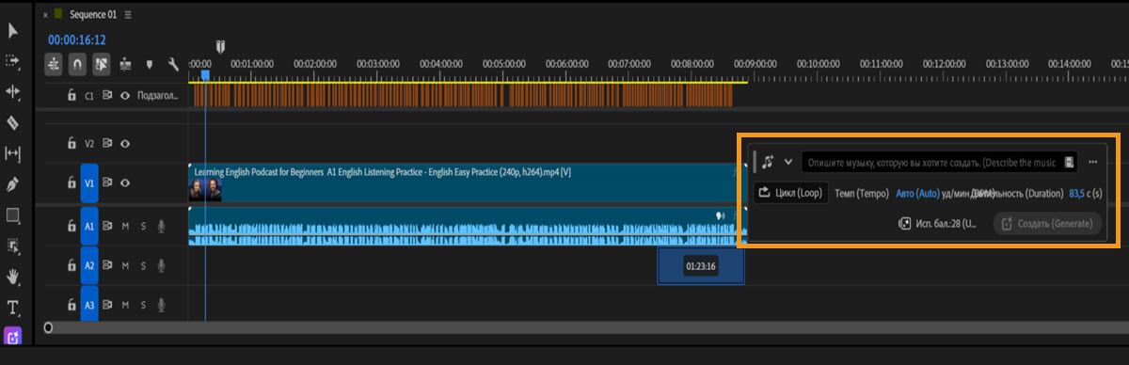Screen dimensions: 1129x365
Task: Mute track A2
Action: coord(125,265)
